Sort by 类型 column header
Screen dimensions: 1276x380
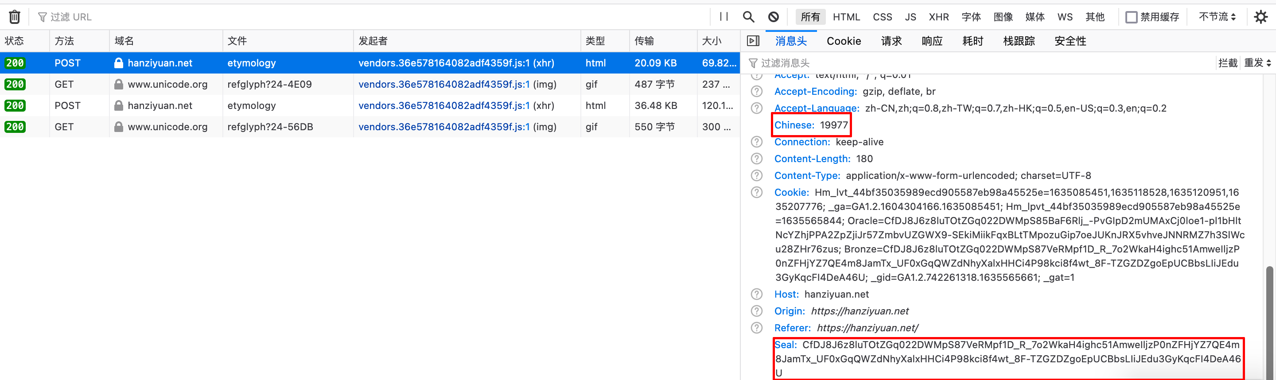pyautogui.click(x=605, y=41)
